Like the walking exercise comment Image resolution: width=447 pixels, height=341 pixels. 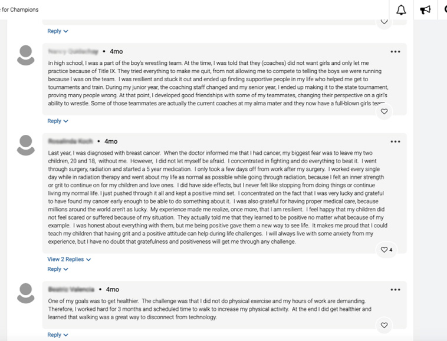coord(384,325)
